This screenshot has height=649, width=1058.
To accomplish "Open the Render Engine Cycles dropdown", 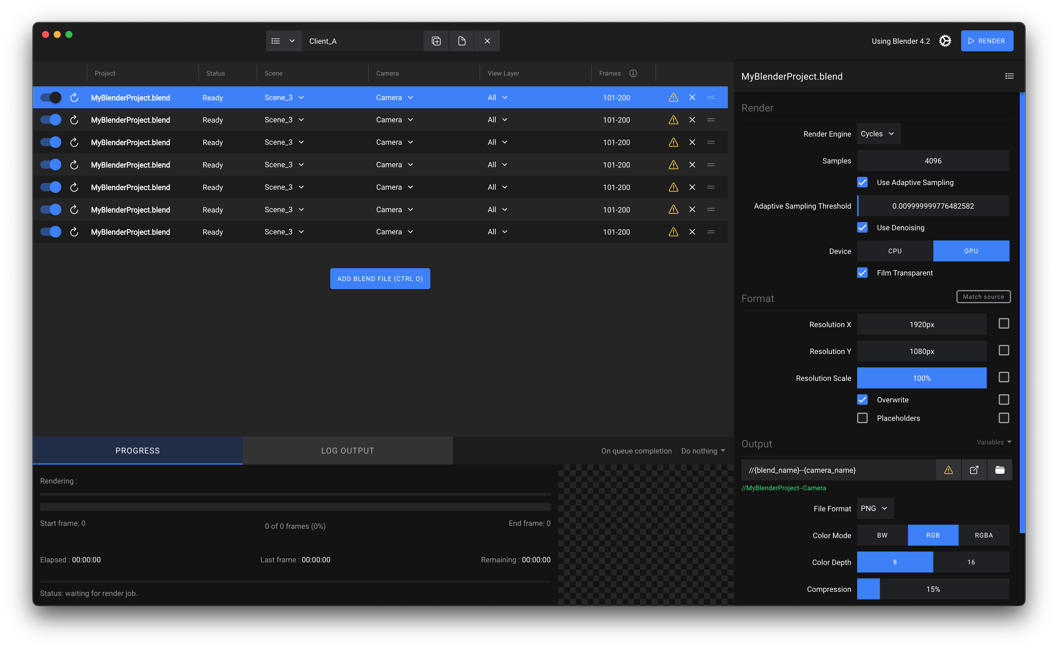I will [878, 134].
